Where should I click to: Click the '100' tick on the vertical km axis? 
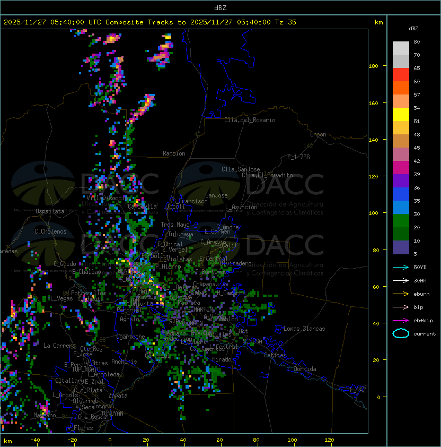coord(373,213)
